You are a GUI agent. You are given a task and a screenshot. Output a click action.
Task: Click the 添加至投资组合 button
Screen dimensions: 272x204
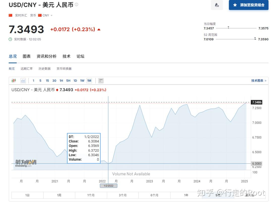click(x=249, y=5)
